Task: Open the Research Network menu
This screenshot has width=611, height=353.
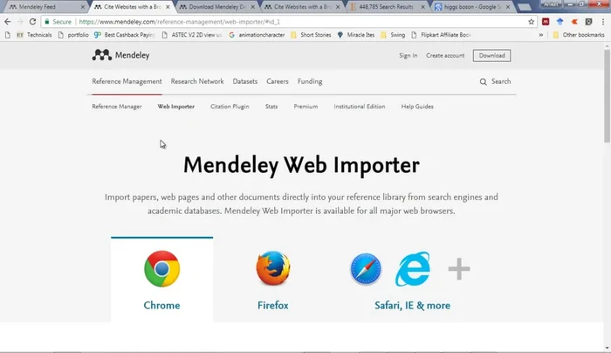Action: (197, 81)
